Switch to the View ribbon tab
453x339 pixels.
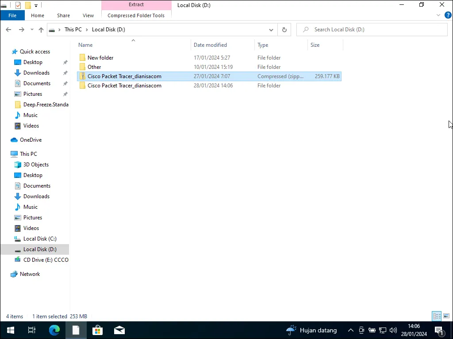coord(88,15)
